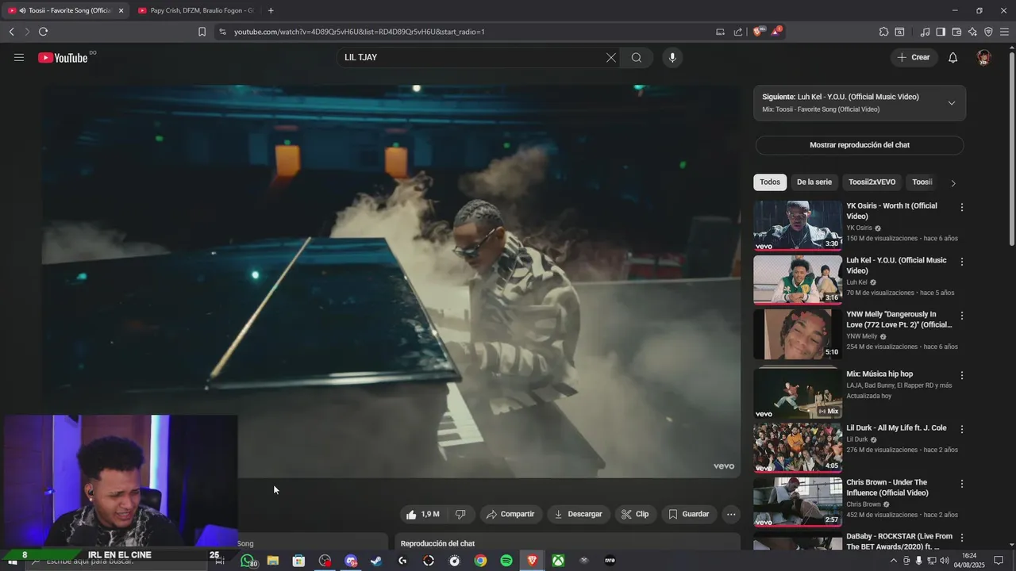Open the Música hip hop mix thumbnail
This screenshot has height=571, width=1016.
pos(798,393)
